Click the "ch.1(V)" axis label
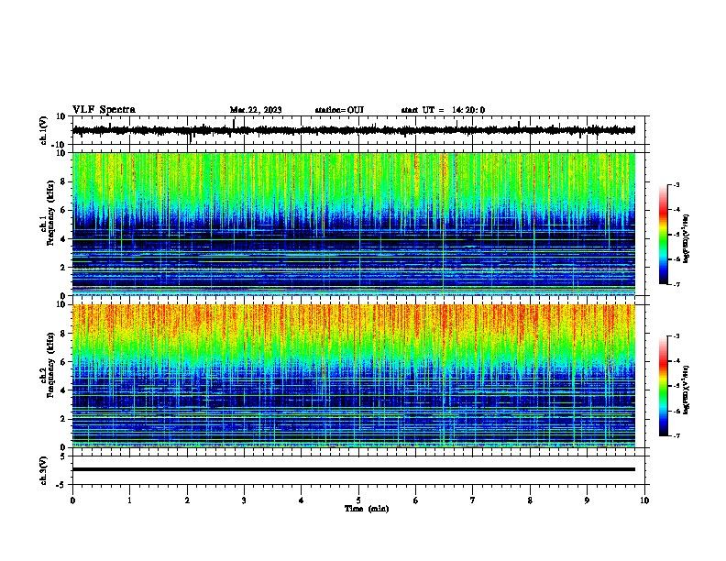This screenshot has height=561, width=726. coord(44,130)
